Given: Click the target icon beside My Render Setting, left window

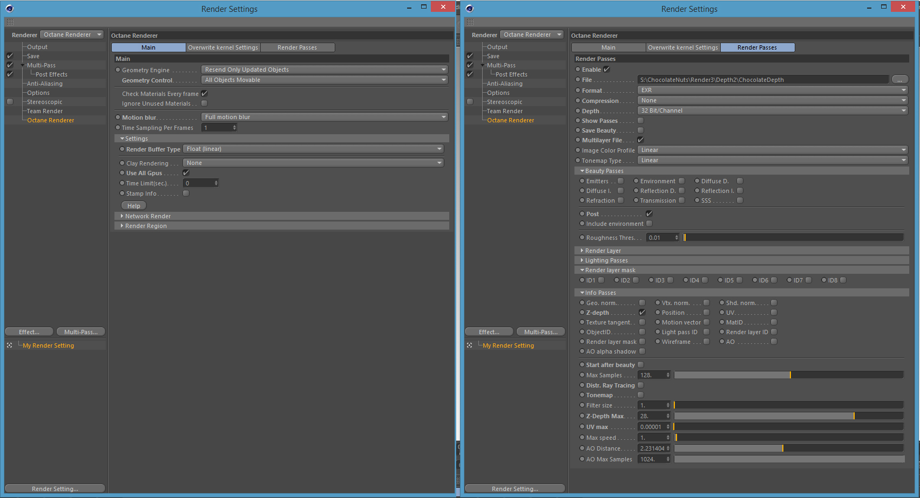Looking at the screenshot, I should [x=9, y=345].
